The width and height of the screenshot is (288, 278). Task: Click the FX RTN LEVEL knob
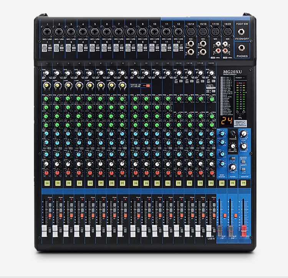(233, 167)
